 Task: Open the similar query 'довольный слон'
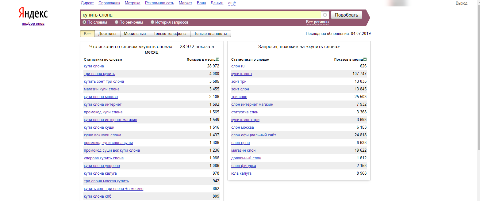[x=246, y=158]
